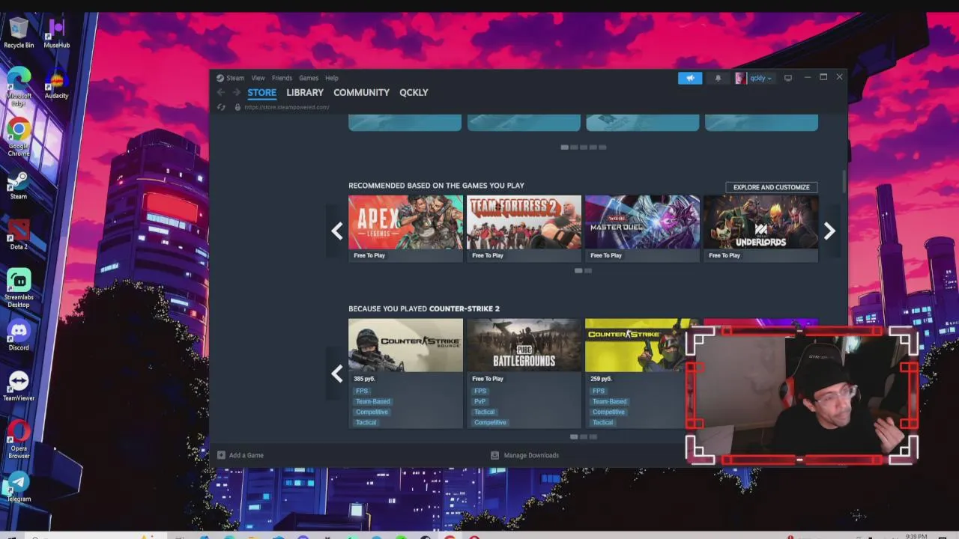Click FPS tag under PUBG Battlegrounds
This screenshot has width=959, height=539.
click(480, 391)
